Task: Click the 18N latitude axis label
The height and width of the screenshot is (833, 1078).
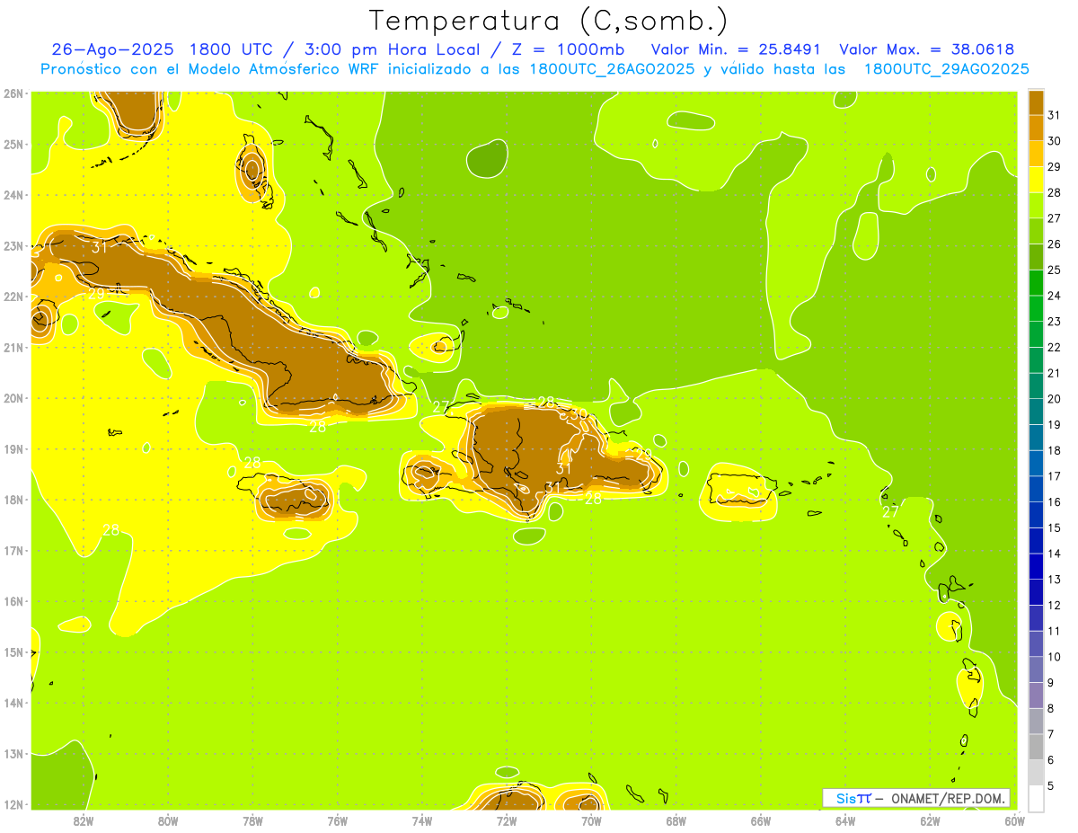Action: 13,500
